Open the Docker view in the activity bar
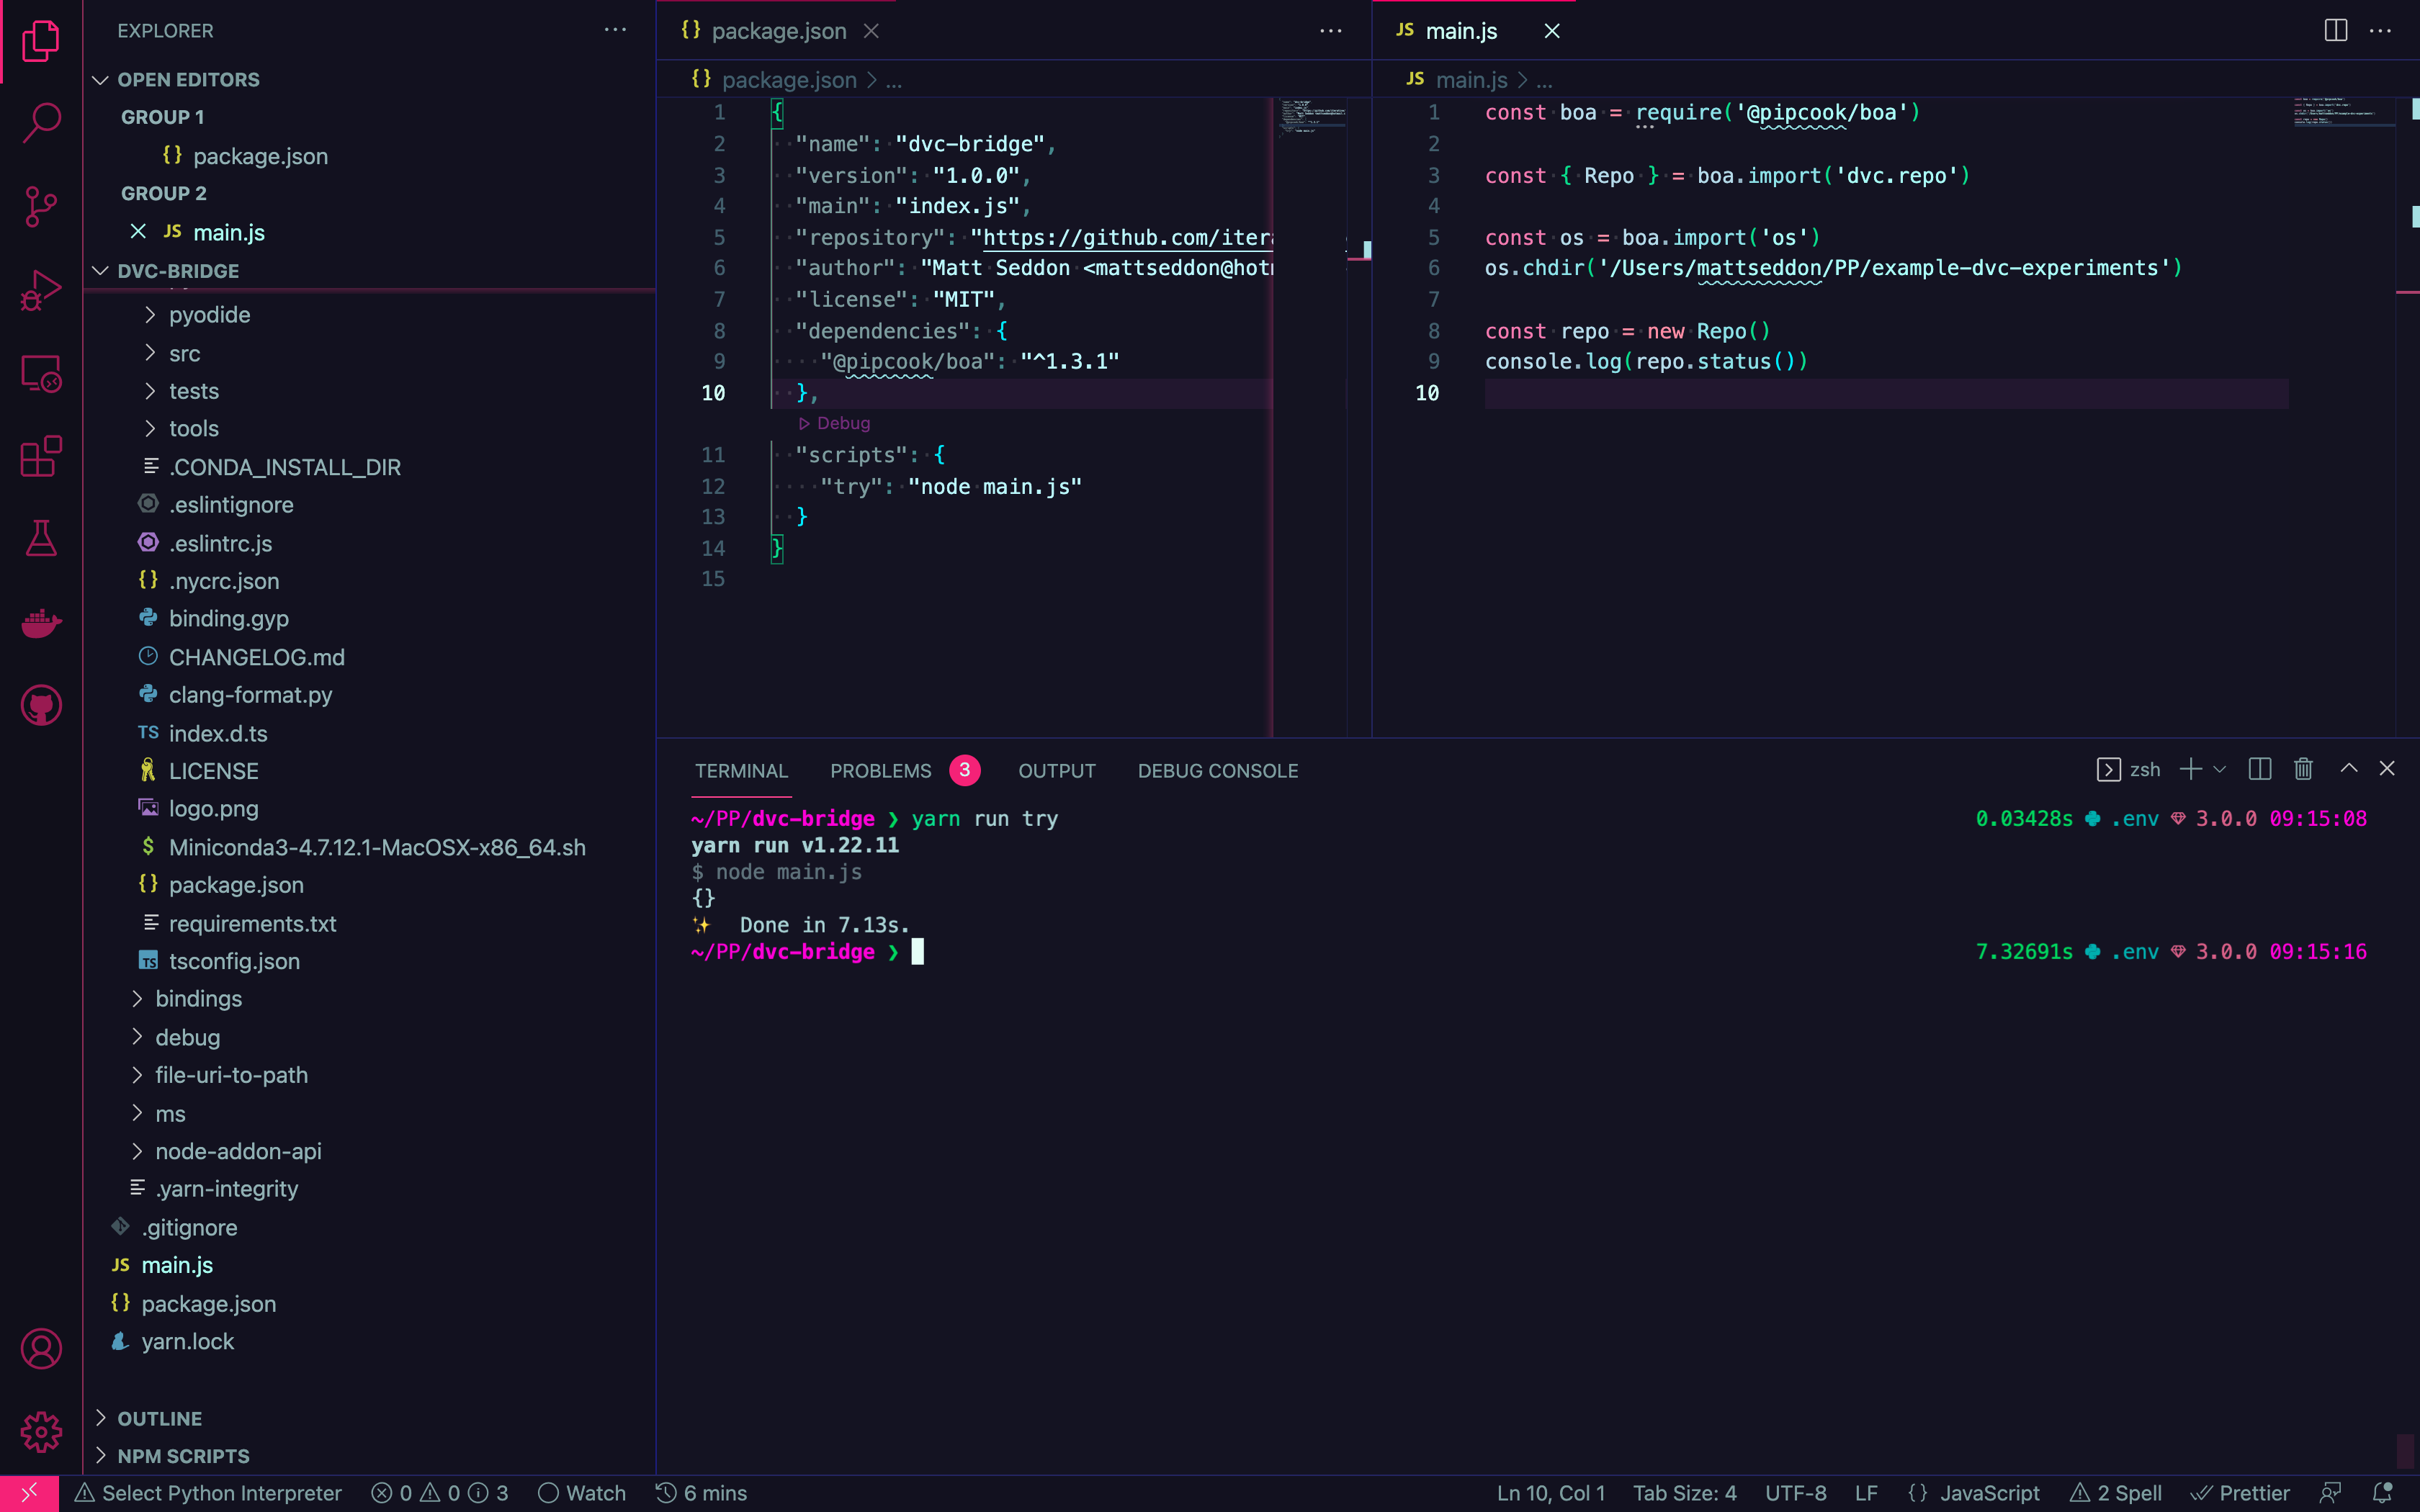This screenshot has height=1512, width=2420. [41, 622]
